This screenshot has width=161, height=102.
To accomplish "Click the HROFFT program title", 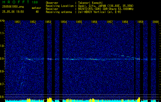I will (16, 2).
